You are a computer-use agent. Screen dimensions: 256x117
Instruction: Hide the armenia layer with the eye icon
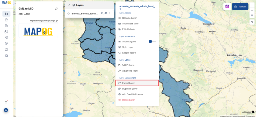coord(106,13)
